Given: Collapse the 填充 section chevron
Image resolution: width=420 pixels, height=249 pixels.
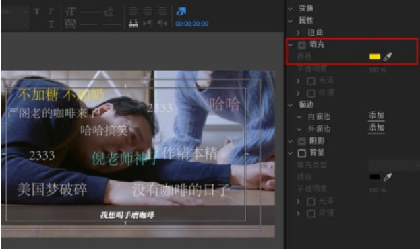Looking at the screenshot, I should pos(290,45).
